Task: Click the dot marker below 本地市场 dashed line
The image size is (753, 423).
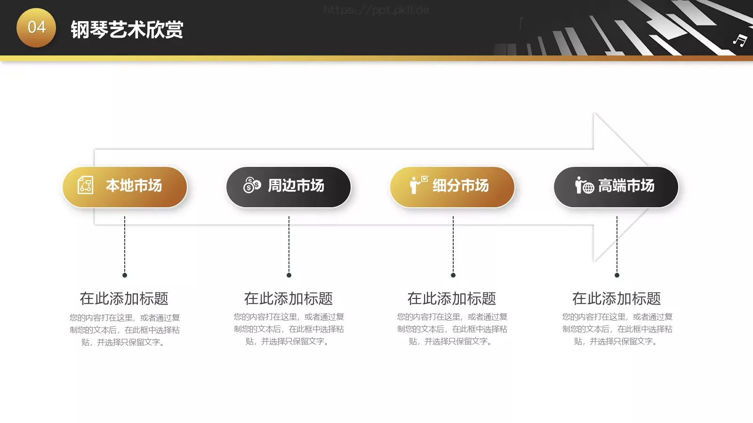Action: point(125,275)
